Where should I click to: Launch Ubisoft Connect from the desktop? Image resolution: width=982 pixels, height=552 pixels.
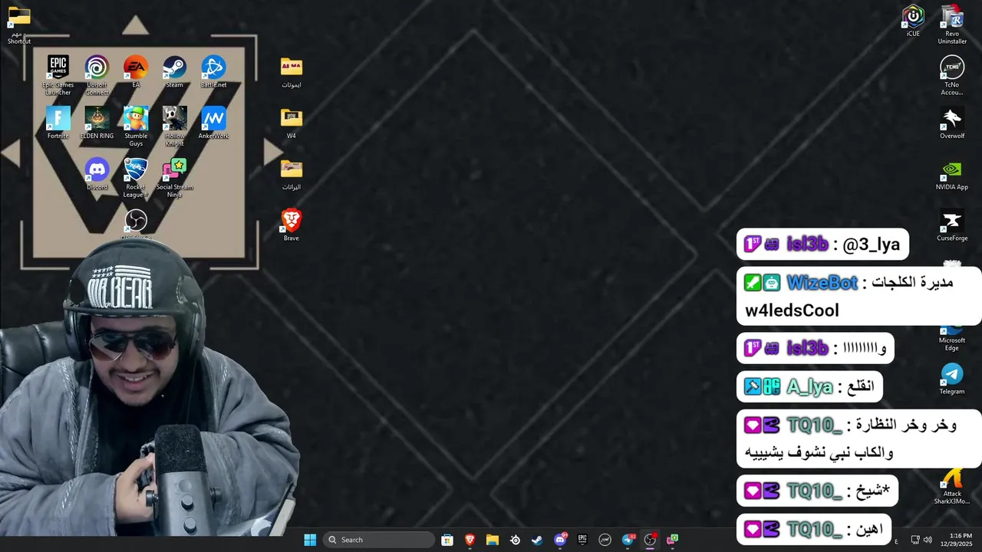pyautogui.click(x=97, y=75)
